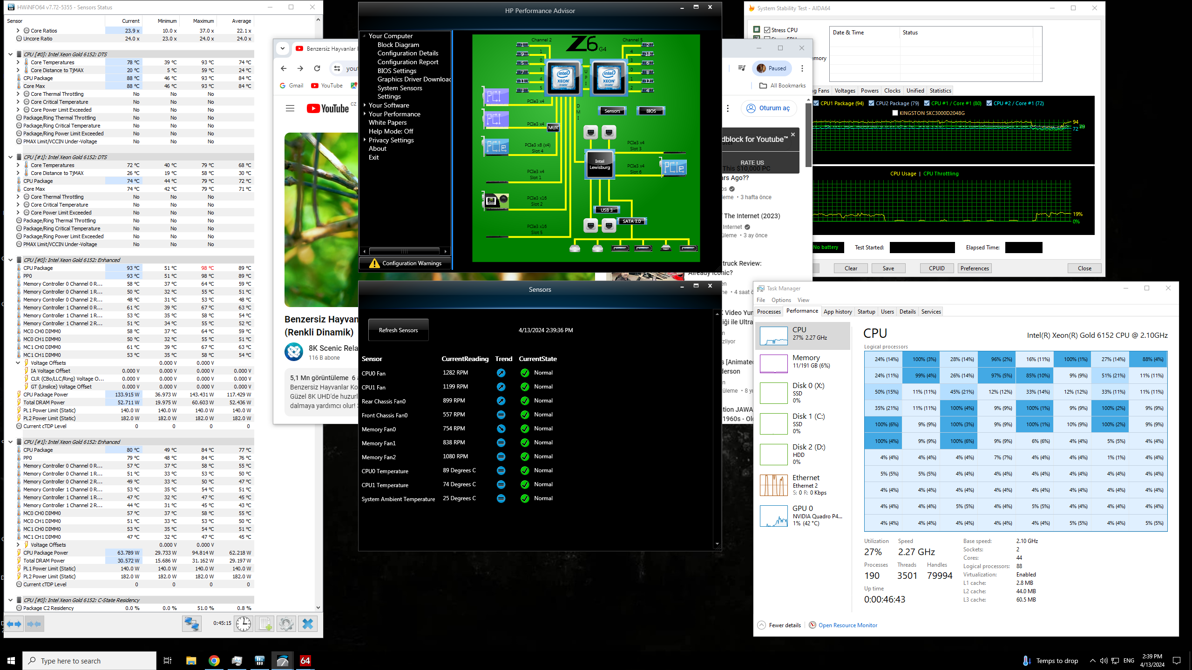Uncheck CPU1 Package graph checkbox

816,103
